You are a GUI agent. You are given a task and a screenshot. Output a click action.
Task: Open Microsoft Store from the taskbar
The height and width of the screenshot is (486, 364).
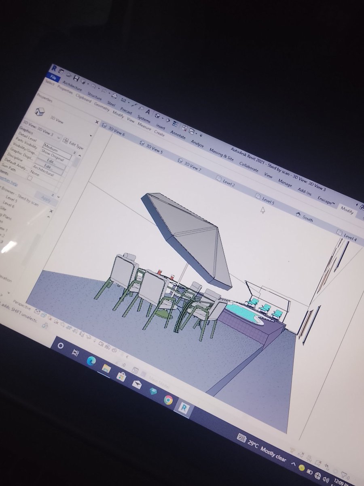click(121, 376)
